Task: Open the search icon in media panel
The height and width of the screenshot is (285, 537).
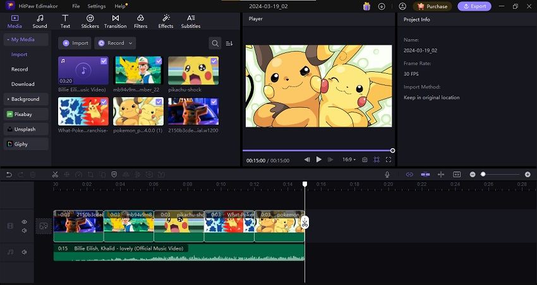Action: pyautogui.click(x=215, y=43)
